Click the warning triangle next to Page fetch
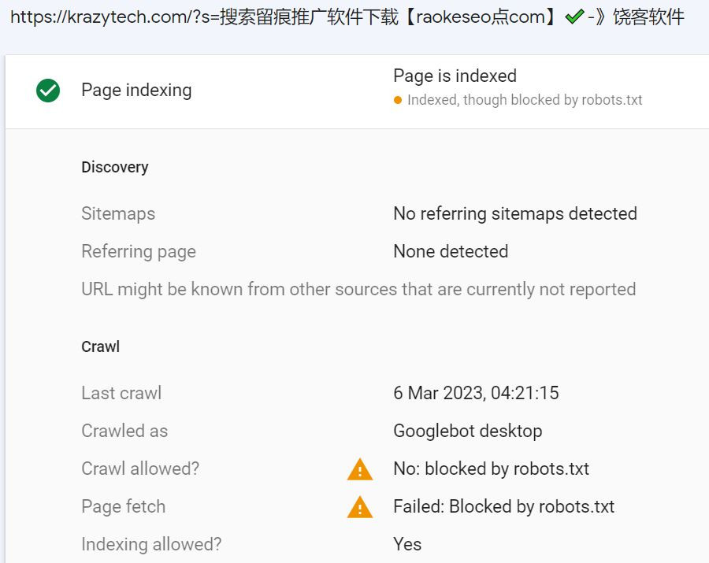Image resolution: width=709 pixels, height=563 pixels. coord(359,508)
